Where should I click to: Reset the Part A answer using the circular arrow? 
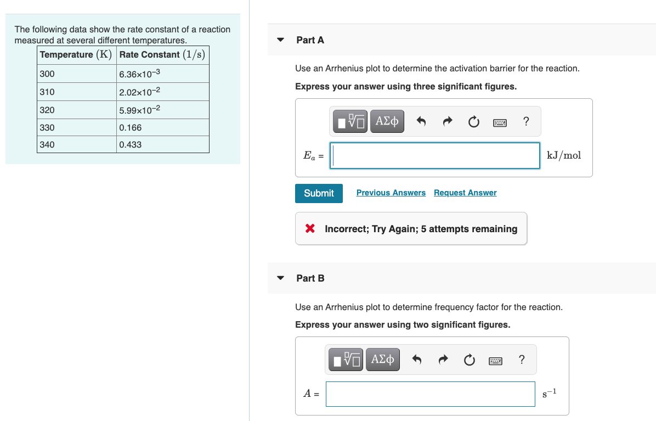tap(473, 121)
